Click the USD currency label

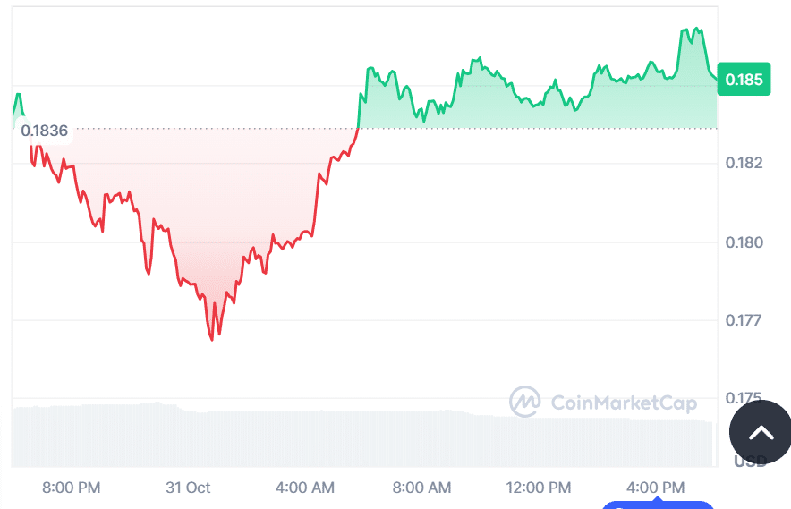click(x=750, y=462)
